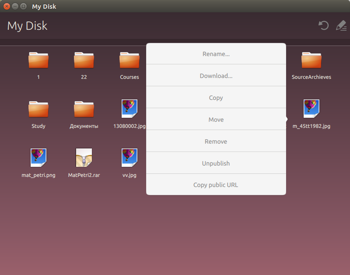This screenshot has width=350, height=275.
Task: Open the SourceArchieves folder icon
Action: 311,60
